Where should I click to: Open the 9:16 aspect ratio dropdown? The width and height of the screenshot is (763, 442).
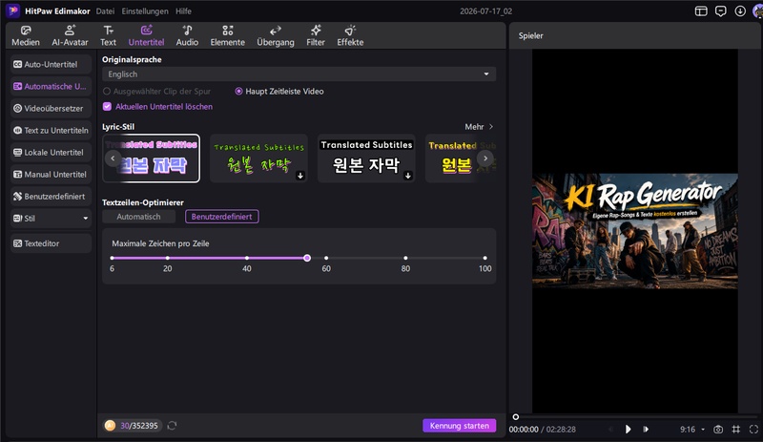[x=692, y=430]
